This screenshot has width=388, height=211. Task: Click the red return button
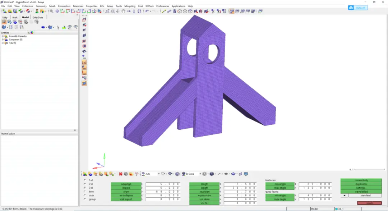point(369,203)
